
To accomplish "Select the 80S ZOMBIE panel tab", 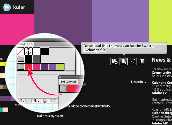I will tap(67, 81).
